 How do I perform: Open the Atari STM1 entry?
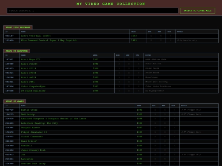click(28, 82)
